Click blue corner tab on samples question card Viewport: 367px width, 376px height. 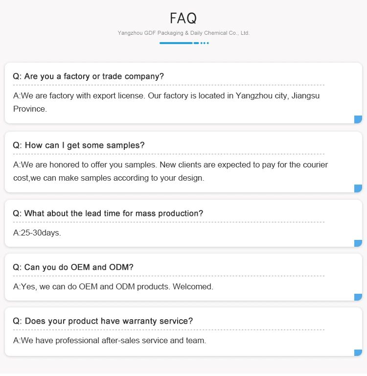[358, 188]
